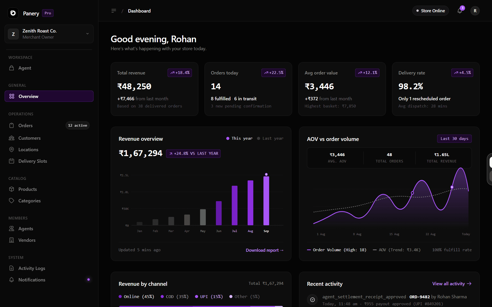Toggle the sidebar collapse menu icon

[x=114, y=11]
